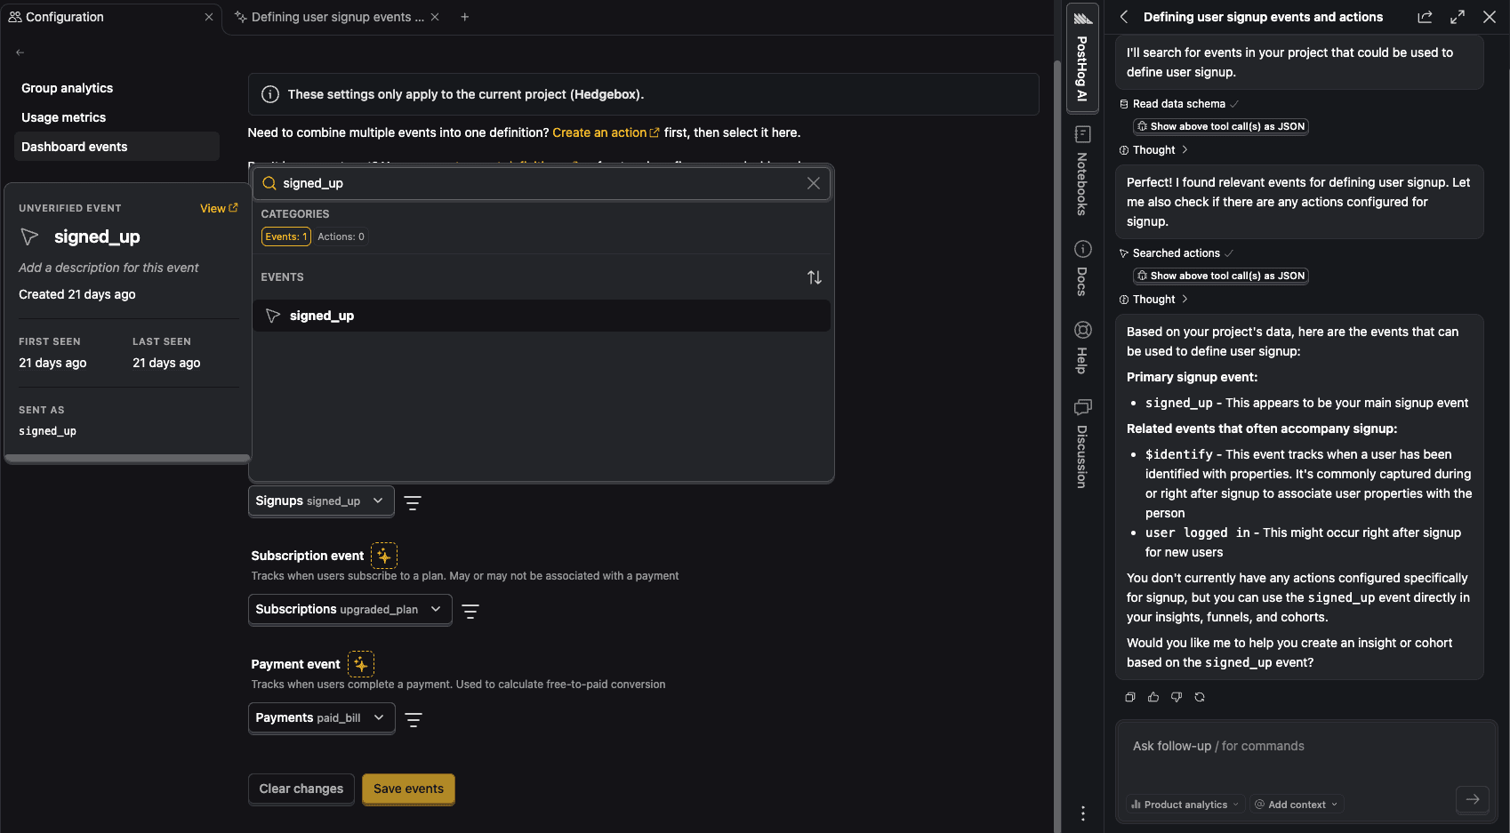Give a thumbs down to the AI answer

coord(1176,697)
